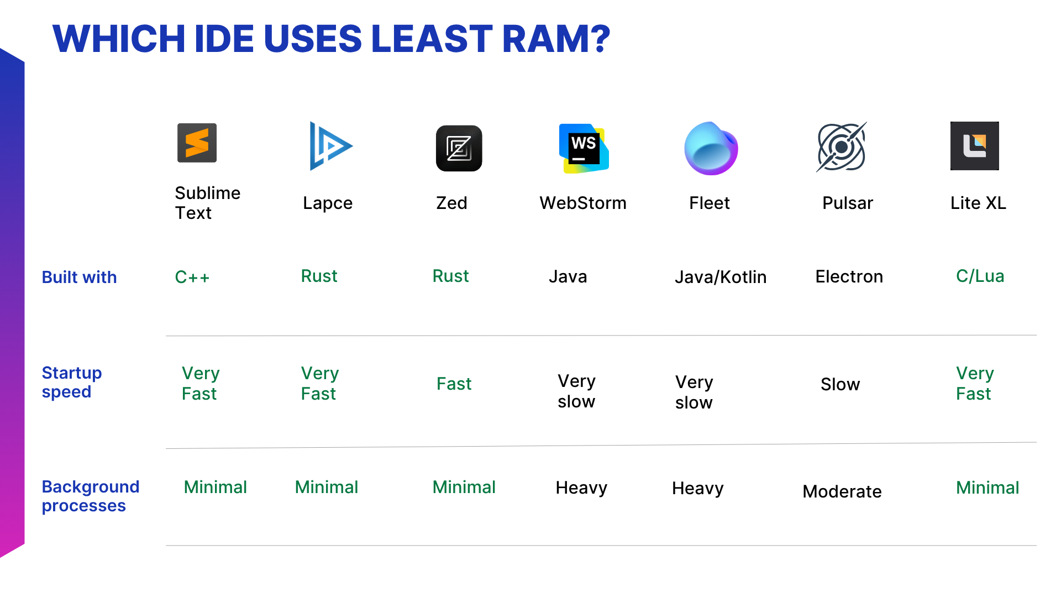Open the WebStorm WS logo

click(584, 148)
